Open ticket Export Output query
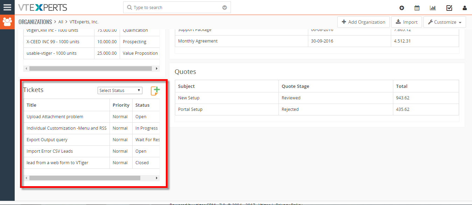Viewport: 472px width, 205px height. point(47,140)
